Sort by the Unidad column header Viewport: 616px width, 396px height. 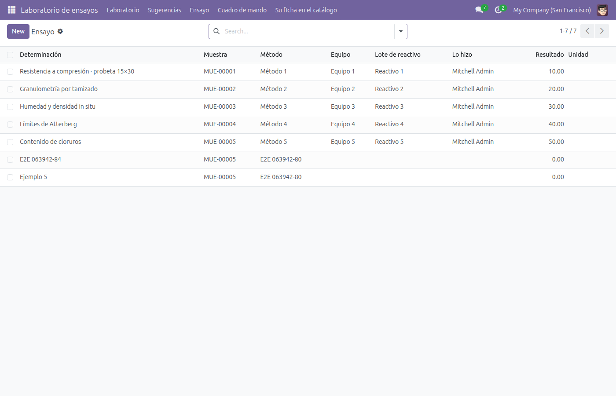[578, 55]
